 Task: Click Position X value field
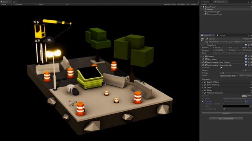220,48
